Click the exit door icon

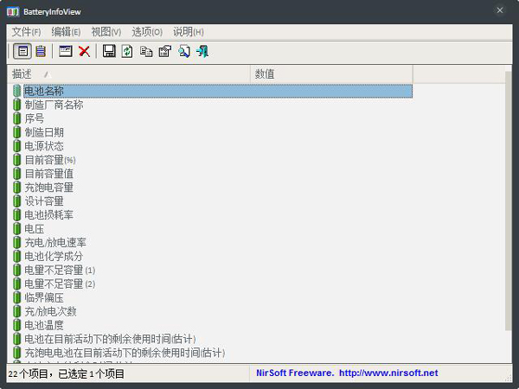(202, 51)
